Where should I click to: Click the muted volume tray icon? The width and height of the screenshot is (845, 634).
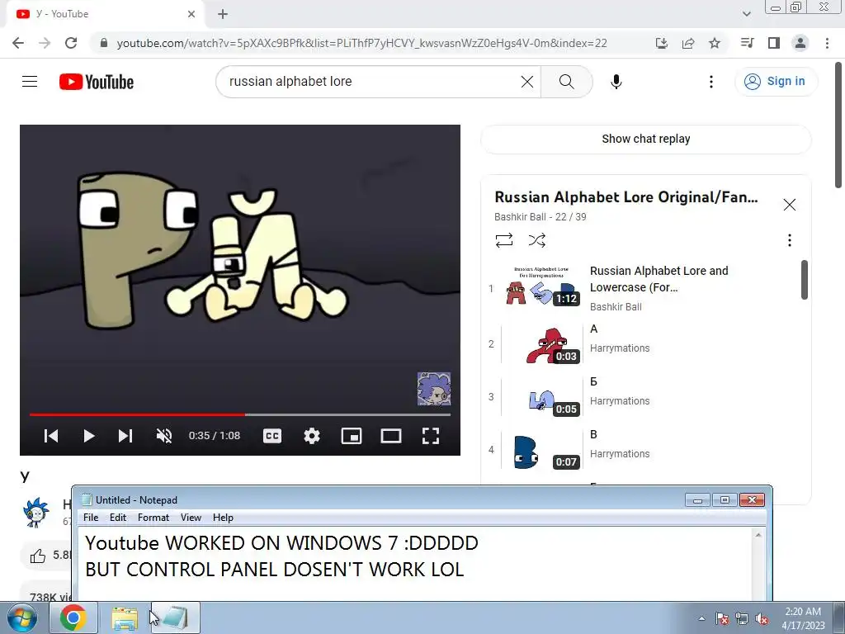[762, 618]
